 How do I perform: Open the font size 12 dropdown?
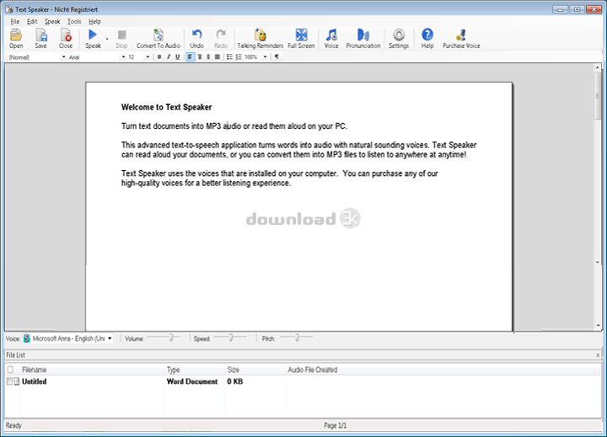pyautogui.click(x=148, y=57)
